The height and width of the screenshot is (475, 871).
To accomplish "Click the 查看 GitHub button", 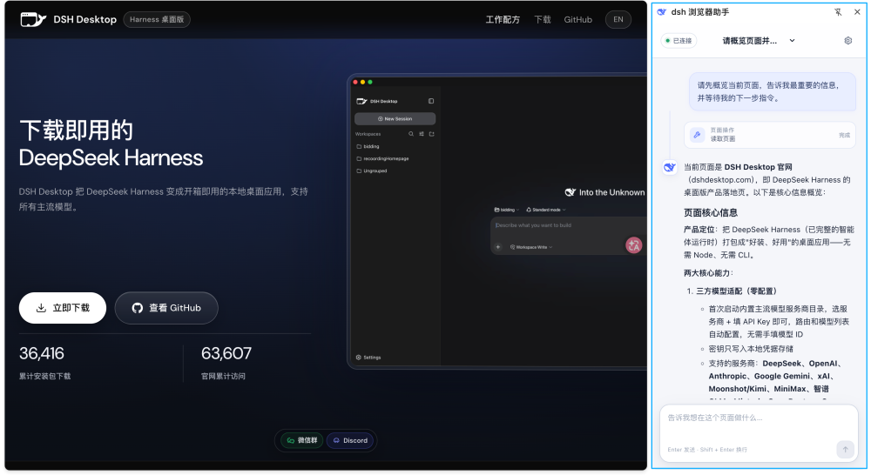I will [166, 308].
